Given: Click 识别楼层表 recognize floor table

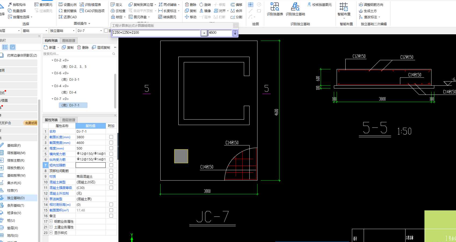Looking at the screenshot, I should click(90, 5).
